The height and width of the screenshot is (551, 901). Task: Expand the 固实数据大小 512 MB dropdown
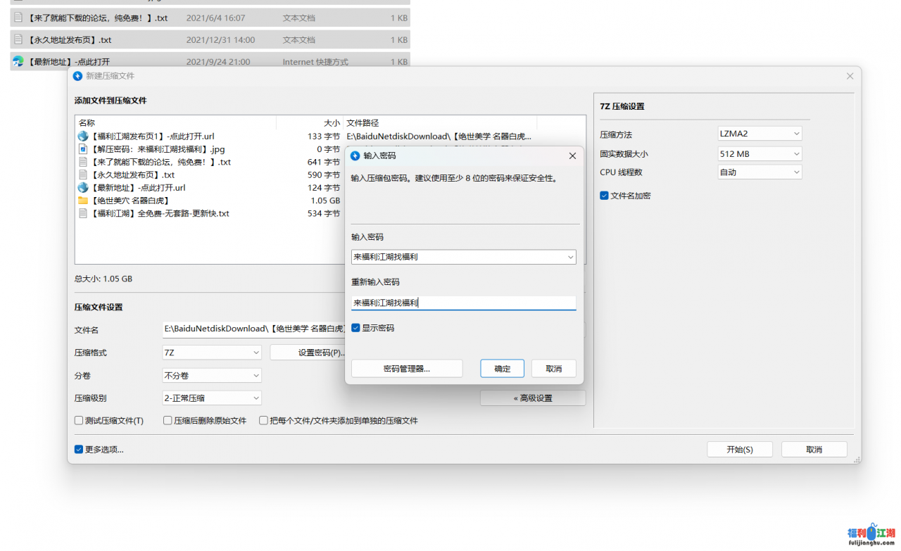[x=760, y=153]
